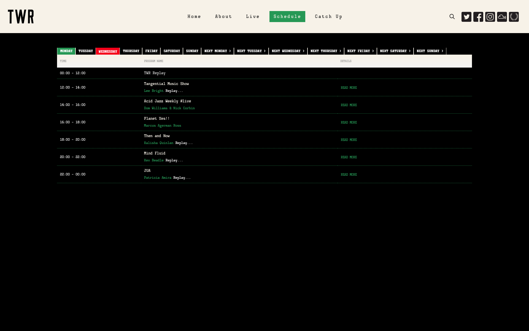Open the Instagram page icon
Screen dimensions: 529x331
click(x=490, y=17)
